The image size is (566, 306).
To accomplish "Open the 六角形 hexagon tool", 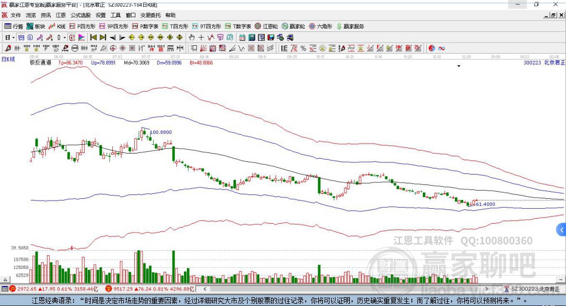I will pos(321,27).
